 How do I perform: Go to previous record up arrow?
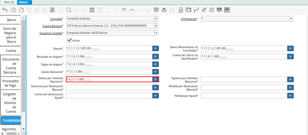coord(132,10)
